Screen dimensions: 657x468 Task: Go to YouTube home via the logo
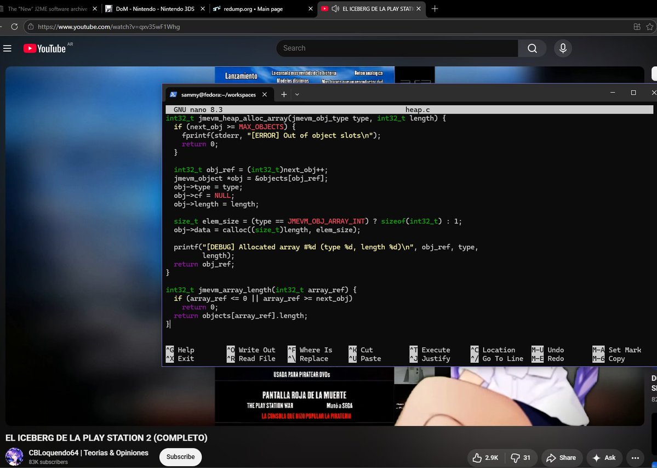pyautogui.click(x=44, y=49)
